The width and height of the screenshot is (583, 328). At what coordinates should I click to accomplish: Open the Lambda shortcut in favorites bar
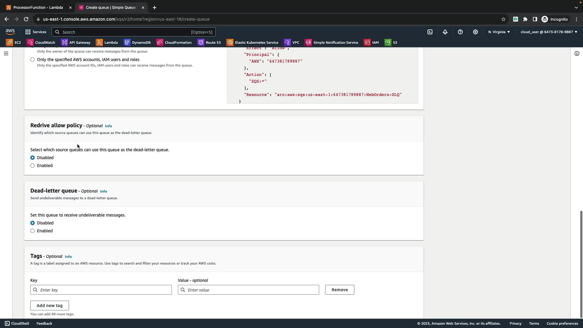coord(107,43)
